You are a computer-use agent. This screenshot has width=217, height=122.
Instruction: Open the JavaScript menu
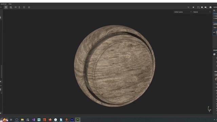3,4
